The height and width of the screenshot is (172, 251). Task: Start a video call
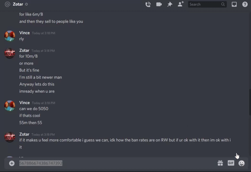159,4
